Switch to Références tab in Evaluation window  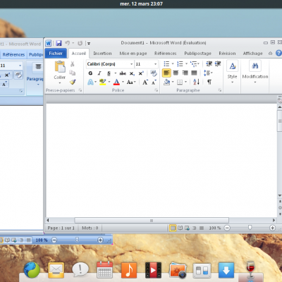point(165,54)
